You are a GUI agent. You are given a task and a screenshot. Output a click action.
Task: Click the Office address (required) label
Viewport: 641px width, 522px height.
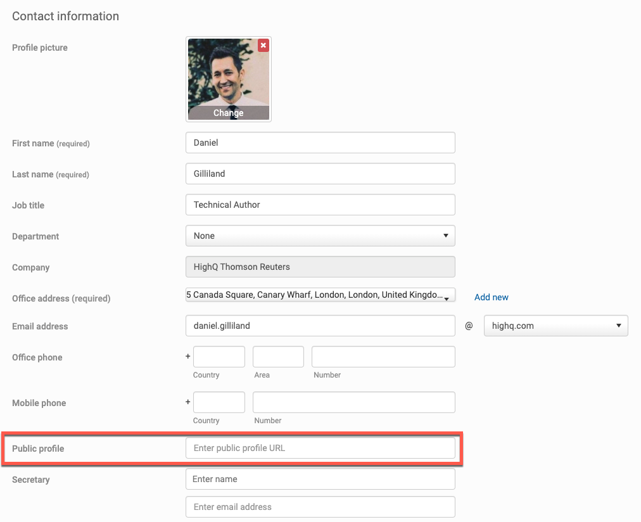pos(61,299)
